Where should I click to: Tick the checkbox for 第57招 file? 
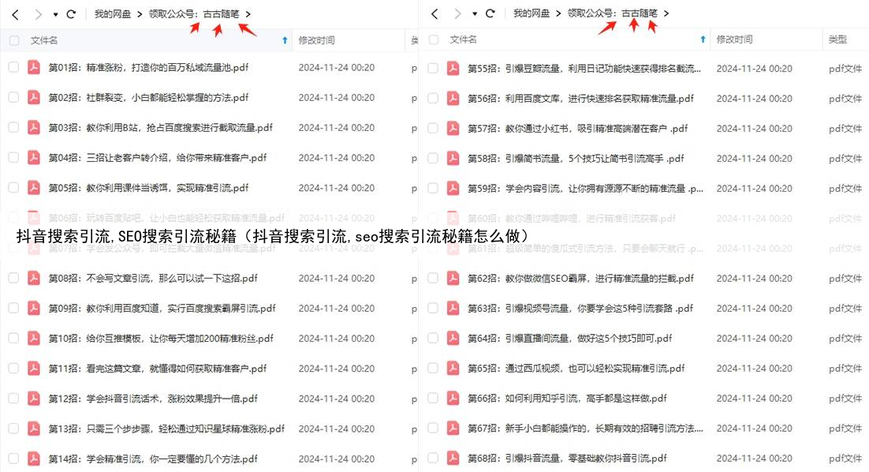[434, 128]
